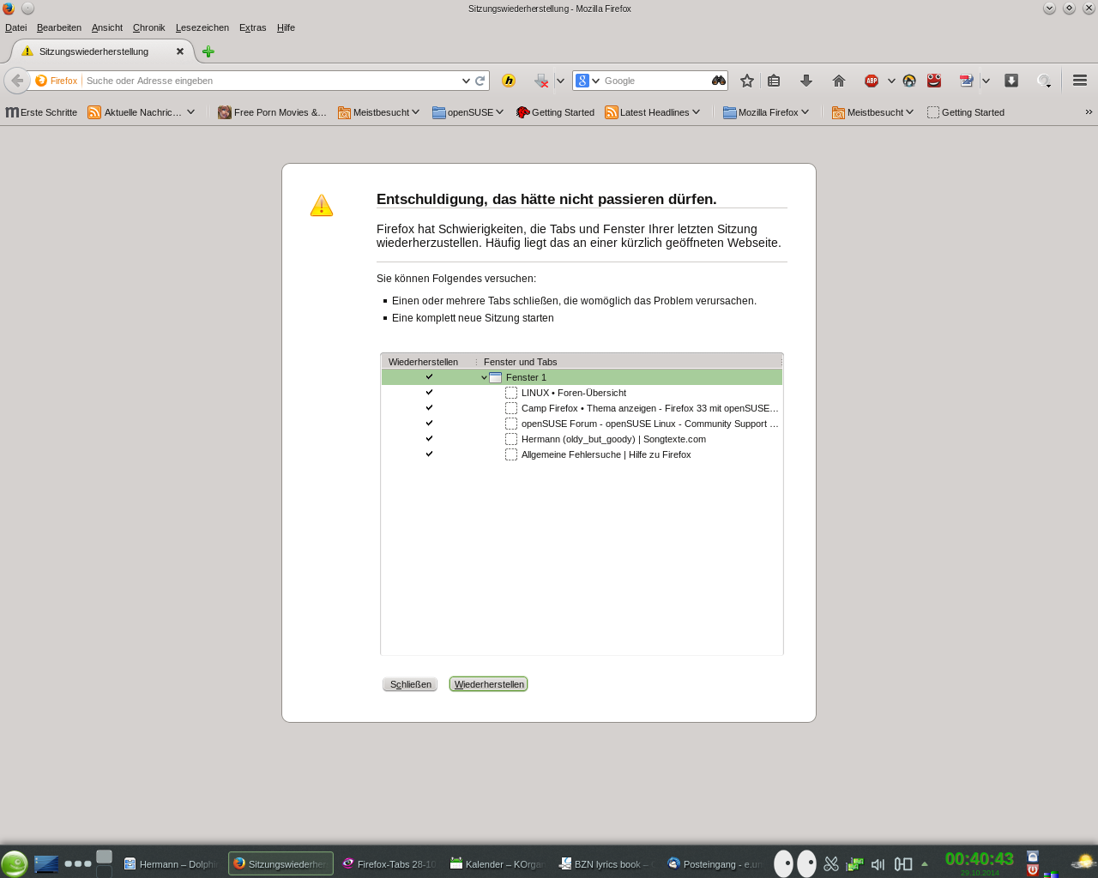Open the openSUSE bookmarks folder dropdown
The height and width of the screenshot is (878, 1098).
coord(468,112)
